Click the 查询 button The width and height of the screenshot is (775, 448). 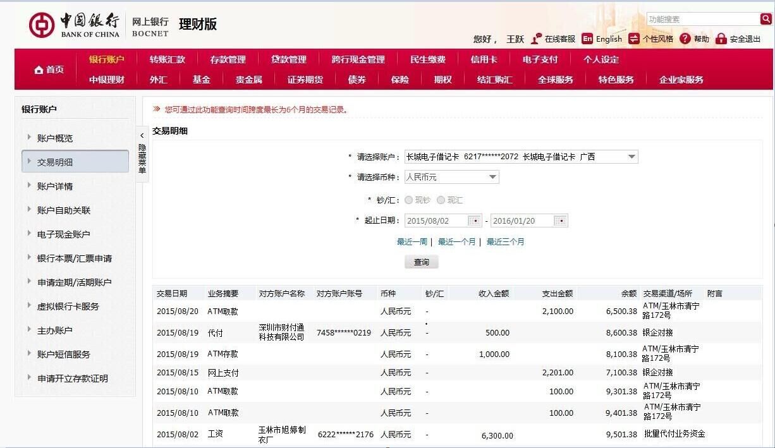coord(421,262)
